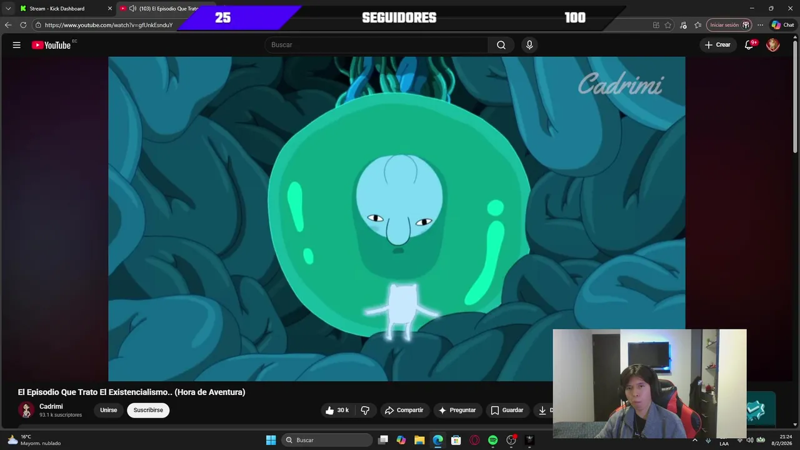800x450 pixels.
Task: Open the browser tab list dropdown
Action: [8, 9]
